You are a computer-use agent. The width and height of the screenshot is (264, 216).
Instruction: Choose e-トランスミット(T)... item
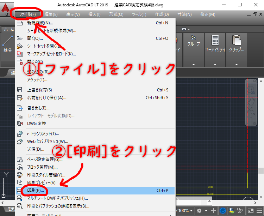pos(95,134)
